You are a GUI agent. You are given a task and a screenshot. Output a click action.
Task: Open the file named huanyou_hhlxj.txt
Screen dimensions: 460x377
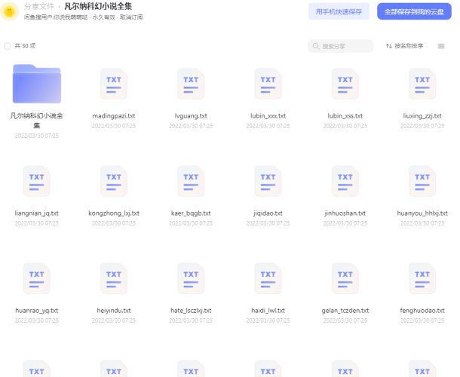pos(422,213)
